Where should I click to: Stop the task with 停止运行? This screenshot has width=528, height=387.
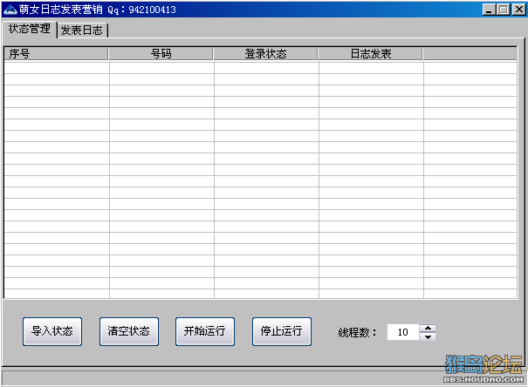[x=282, y=331]
